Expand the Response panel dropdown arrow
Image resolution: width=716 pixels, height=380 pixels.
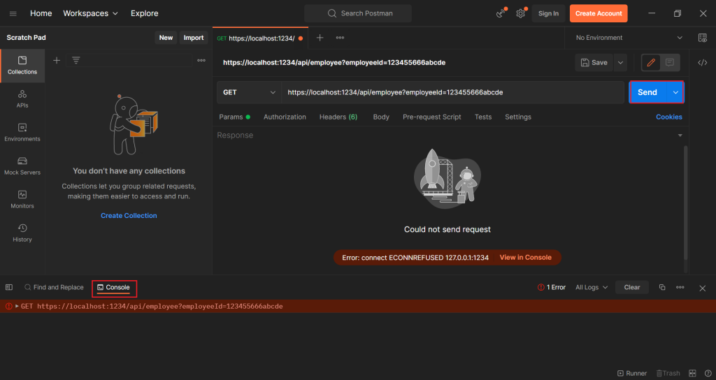point(680,136)
